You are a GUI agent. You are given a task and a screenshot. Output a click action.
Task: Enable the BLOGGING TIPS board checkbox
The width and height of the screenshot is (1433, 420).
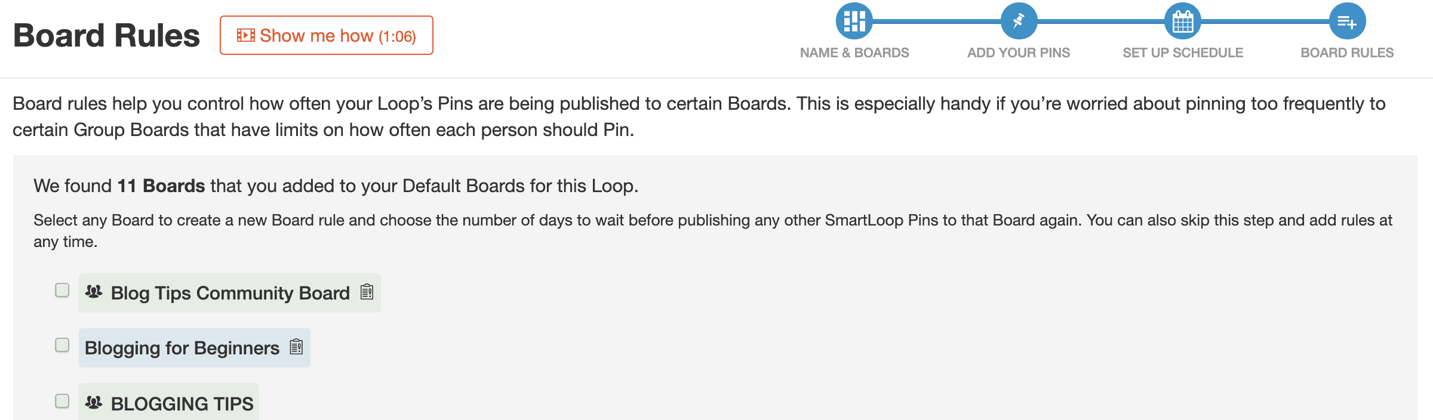62,401
